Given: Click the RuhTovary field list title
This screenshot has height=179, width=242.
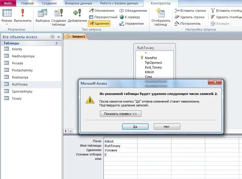Looking at the screenshot, I should tap(146, 48).
